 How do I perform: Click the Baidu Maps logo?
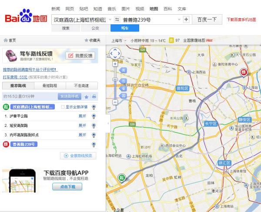(x=25, y=18)
